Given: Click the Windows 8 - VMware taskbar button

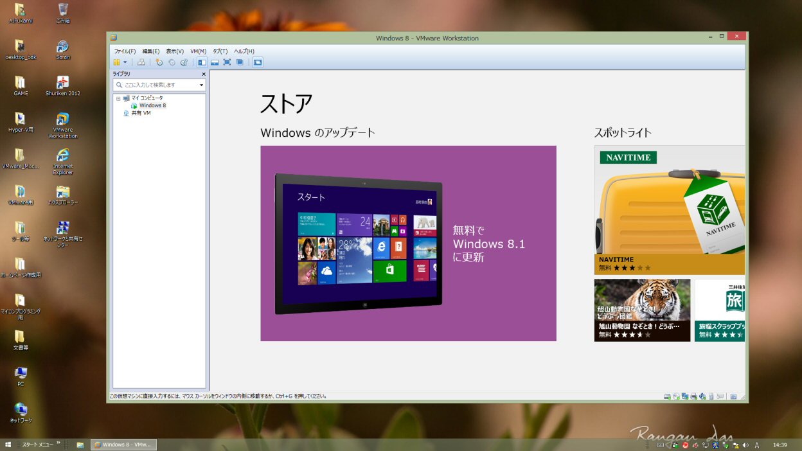Looking at the screenshot, I should point(123,445).
